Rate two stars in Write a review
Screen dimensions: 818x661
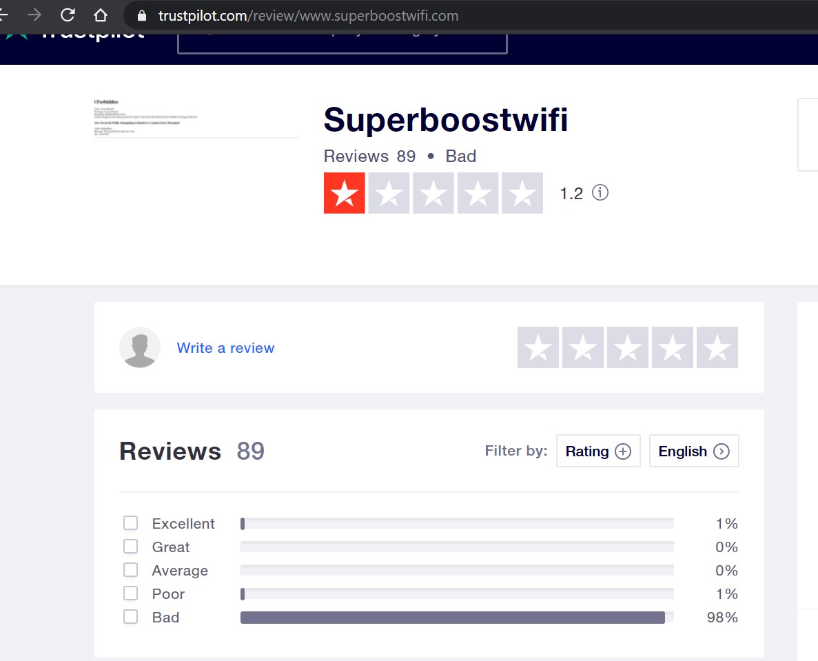tap(583, 347)
